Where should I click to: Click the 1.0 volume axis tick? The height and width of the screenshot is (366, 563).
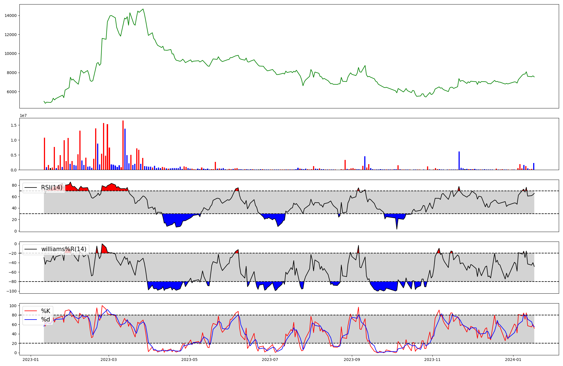14,140
